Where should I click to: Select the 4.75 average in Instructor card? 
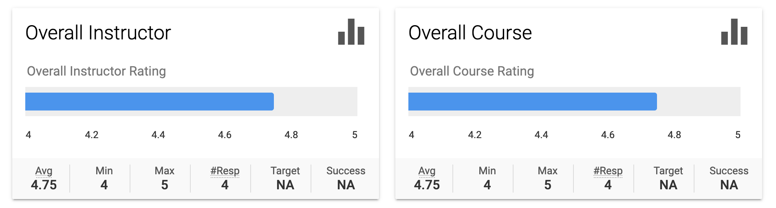pos(44,185)
